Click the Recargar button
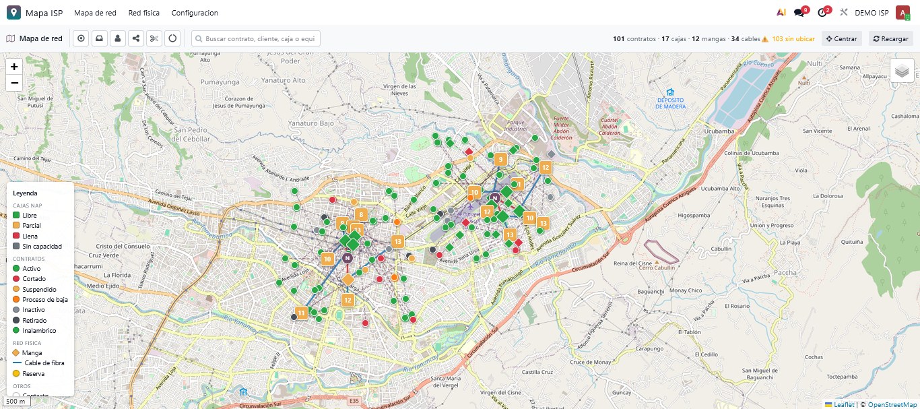 [890, 38]
